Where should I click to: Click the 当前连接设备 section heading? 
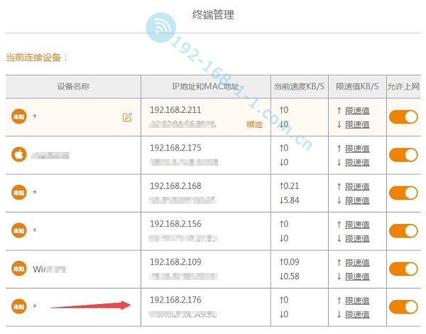point(36,58)
